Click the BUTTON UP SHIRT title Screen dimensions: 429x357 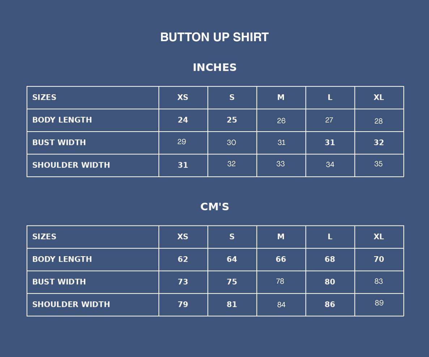[214, 37]
